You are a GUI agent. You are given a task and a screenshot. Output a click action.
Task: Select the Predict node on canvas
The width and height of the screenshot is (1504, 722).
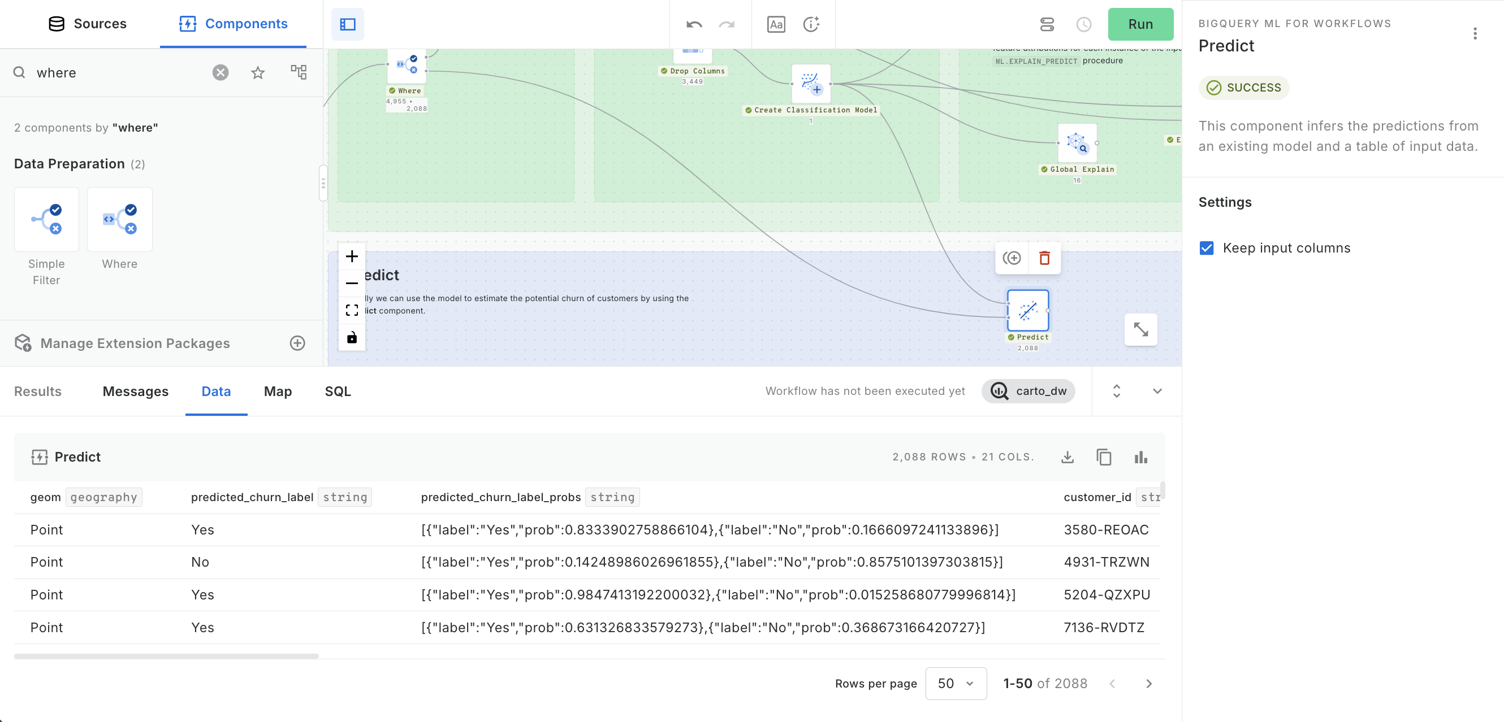pyautogui.click(x=1027, y=310)
